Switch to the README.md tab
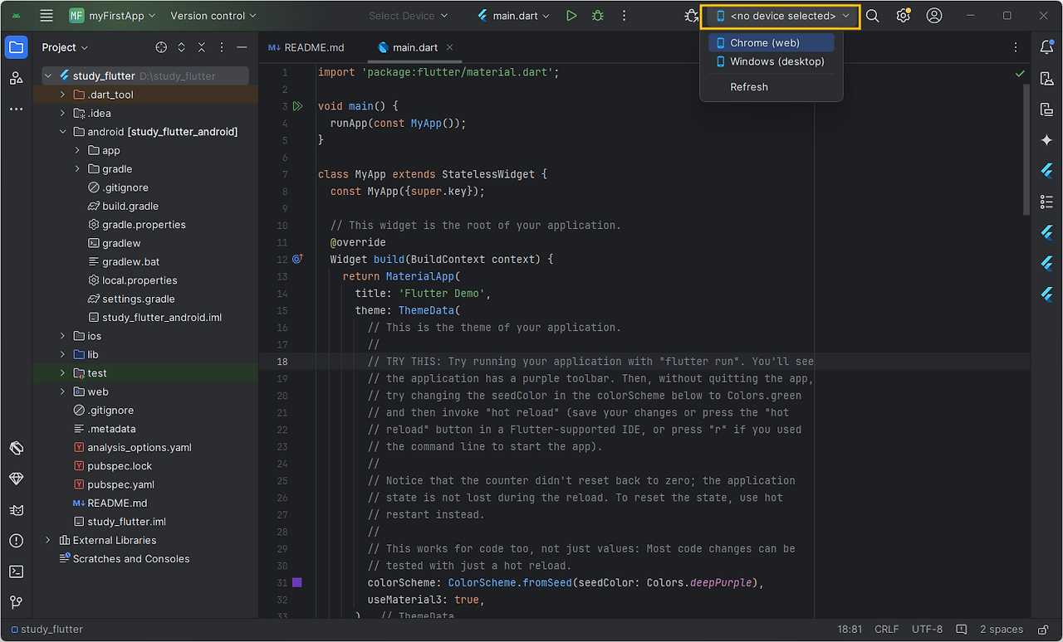 pos(316,47)
